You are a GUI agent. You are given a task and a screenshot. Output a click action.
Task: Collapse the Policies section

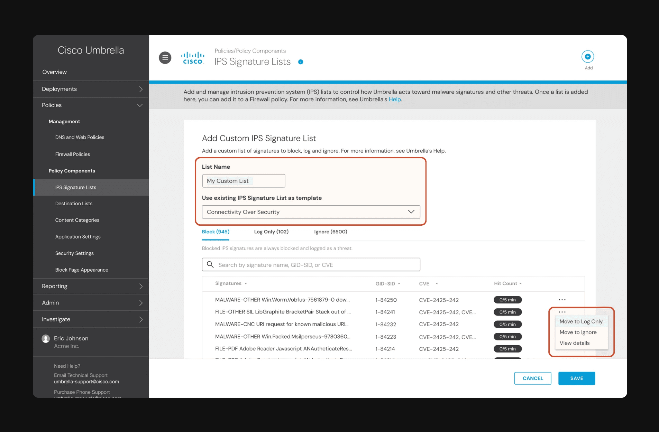click(91, 105)
